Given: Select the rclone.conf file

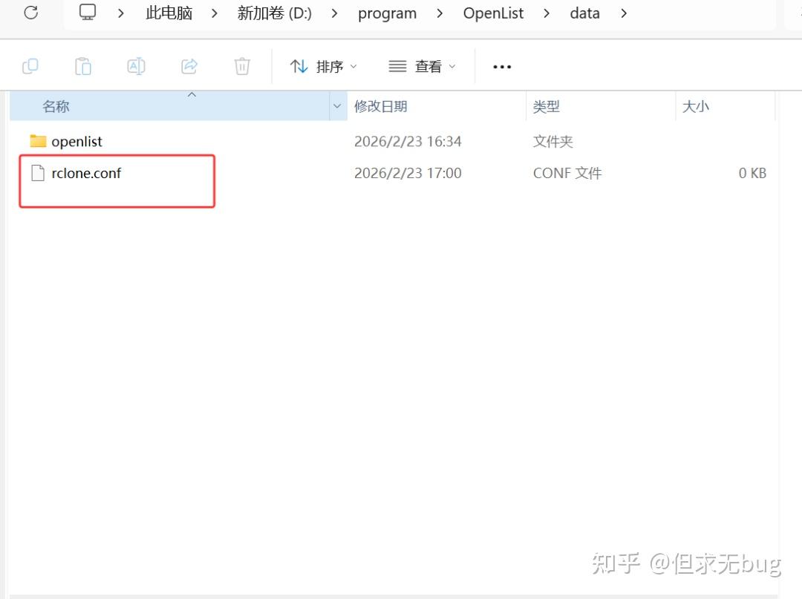Looking at the screenshot, I should point(86,173).
